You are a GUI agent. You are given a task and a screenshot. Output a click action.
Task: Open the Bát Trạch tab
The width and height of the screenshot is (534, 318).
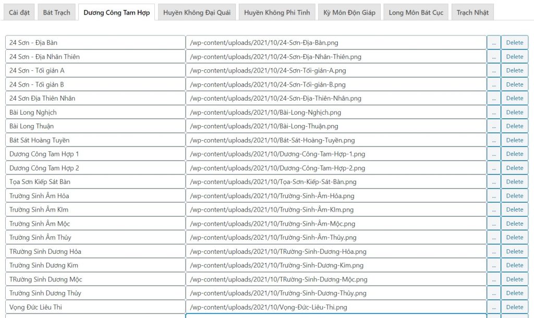pos(56,13)
